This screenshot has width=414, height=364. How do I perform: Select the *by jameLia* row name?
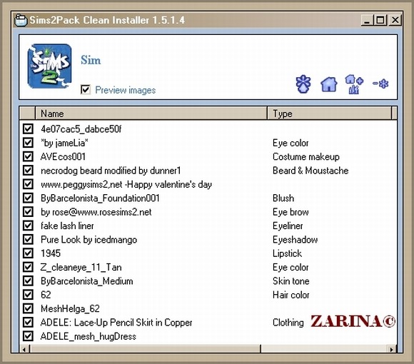tap(64, 143)
